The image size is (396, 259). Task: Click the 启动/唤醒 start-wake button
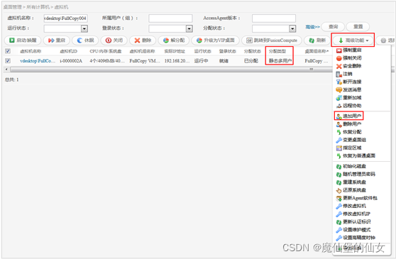tap(23, 40)
